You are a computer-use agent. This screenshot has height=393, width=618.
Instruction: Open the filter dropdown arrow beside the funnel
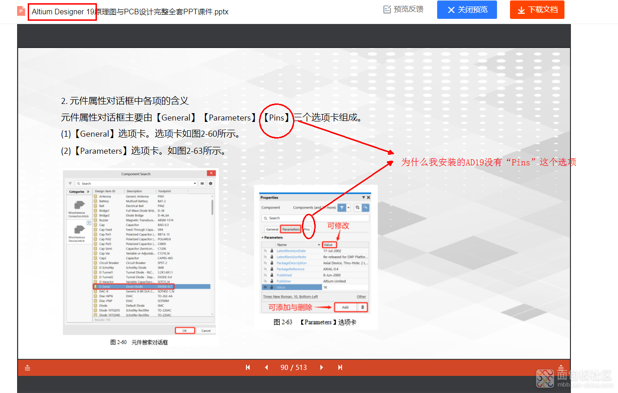click(x=348, y=208)
